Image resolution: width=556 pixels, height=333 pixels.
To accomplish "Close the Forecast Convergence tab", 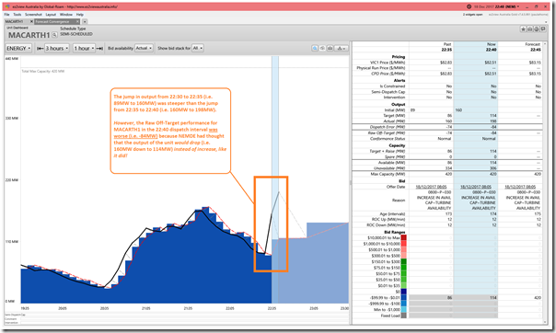I will pos(77,21).
